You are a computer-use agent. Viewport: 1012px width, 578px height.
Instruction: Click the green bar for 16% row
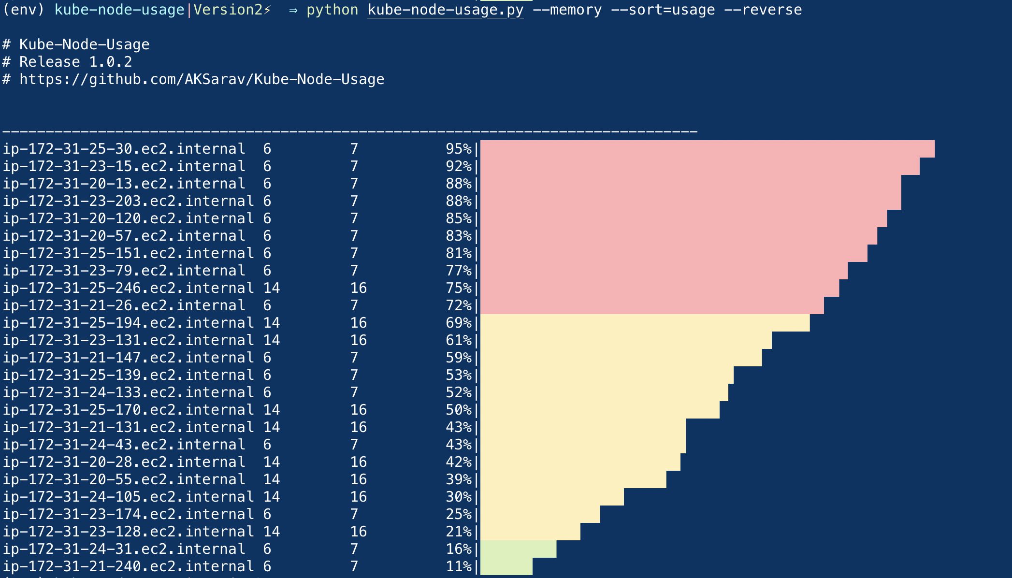[x=518, y=549]
